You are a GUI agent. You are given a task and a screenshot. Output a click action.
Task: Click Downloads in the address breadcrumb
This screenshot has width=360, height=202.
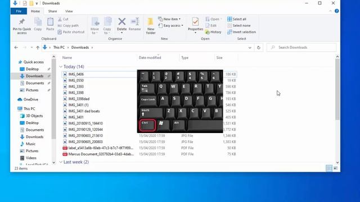coord(80,47)
